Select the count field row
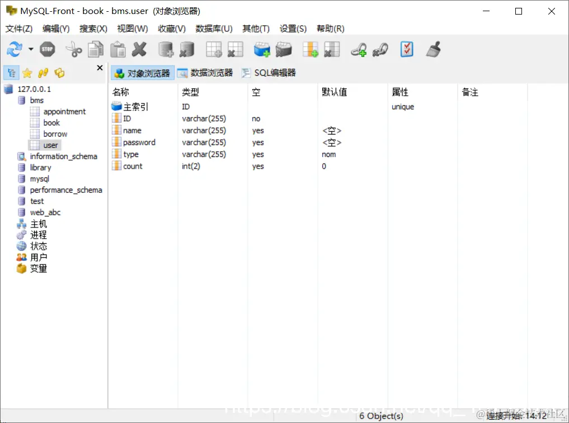569x423 pixels. (133, 166)
